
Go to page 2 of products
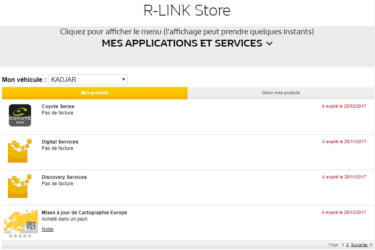pos(347,245)
